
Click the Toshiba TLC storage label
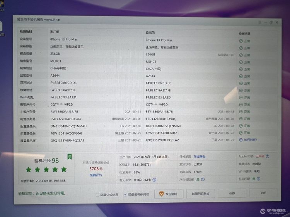coord(226,55)
